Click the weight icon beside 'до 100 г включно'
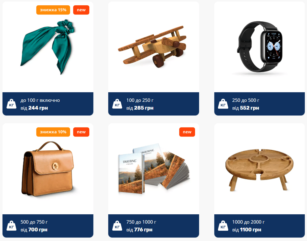The image size is (307, 241). click(11, 104)
